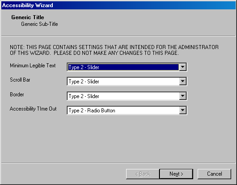This screenshot has height=185, width=237.
Task: Cancel the Accessibility Wizard
Action: coord(214,174)
